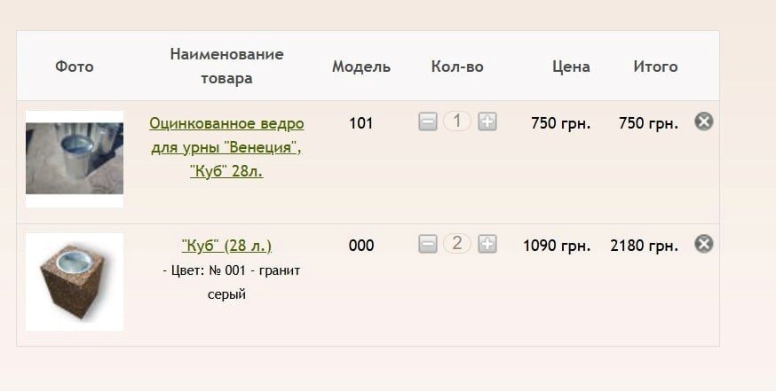Click the galvanized bucket photo thumbnail
Image resolution: width=776 pixels, height=391 pixels.
coord(75,159)
